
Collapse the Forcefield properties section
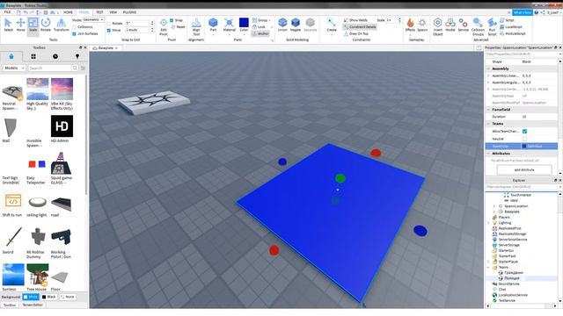click(x=488, y=110)
